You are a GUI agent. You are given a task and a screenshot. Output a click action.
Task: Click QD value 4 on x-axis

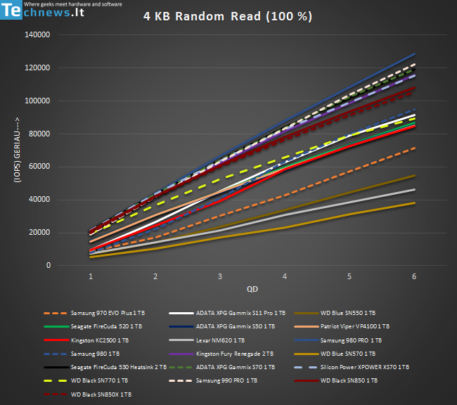pyautogui.click(x=285, y=276)
